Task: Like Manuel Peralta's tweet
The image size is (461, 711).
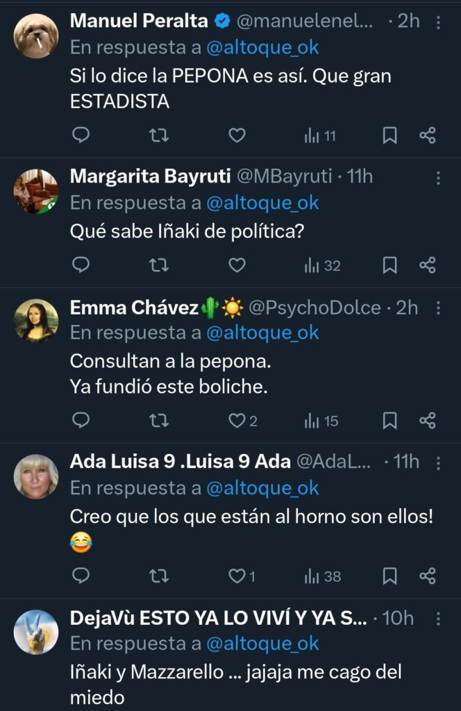Action: [237, 135]
